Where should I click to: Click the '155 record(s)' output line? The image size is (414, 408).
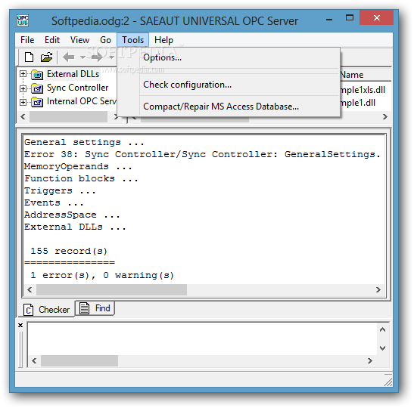coord(69,251)
